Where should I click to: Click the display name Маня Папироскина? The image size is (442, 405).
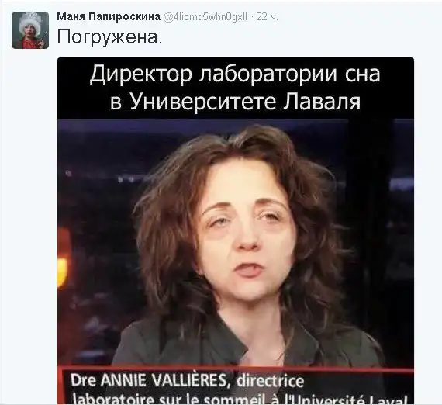tap(109, 16)
